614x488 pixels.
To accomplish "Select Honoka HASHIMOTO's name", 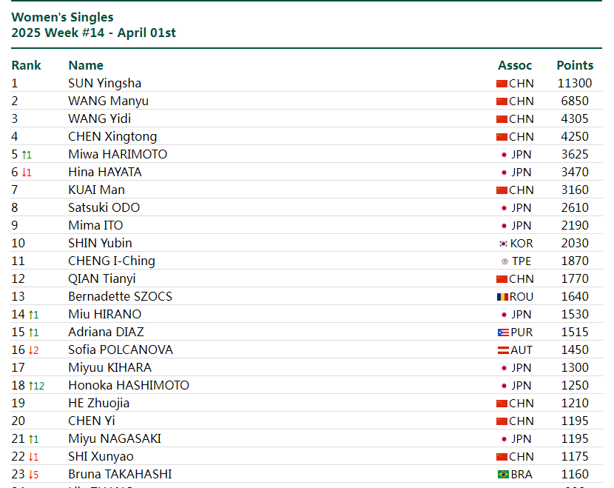I will pos(129,385).
